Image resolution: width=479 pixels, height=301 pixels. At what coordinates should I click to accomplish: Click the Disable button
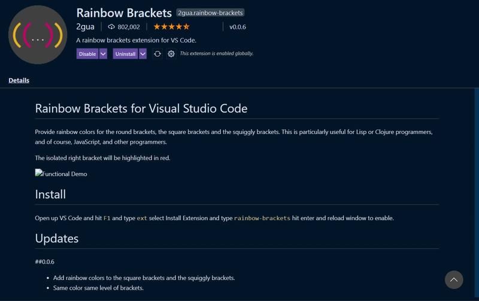point(87,54)
